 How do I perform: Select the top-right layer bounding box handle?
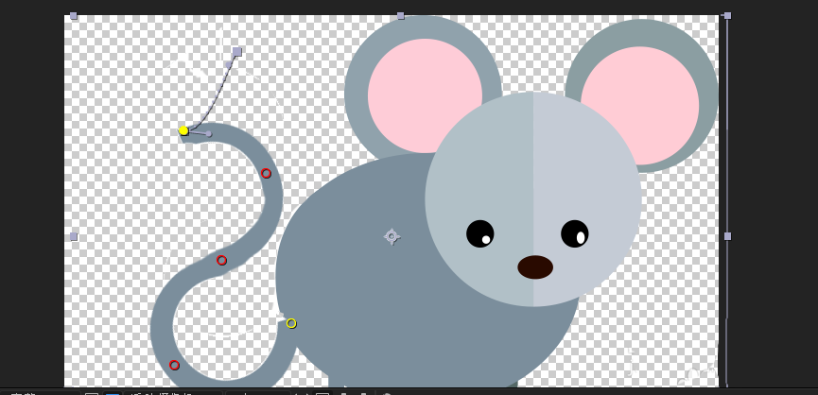(x=727, y=16)
